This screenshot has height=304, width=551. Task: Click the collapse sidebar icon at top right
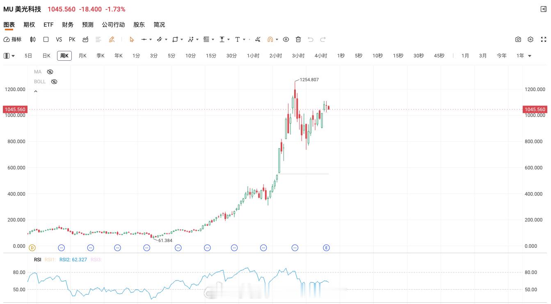pyautogui.click(x=544, y=9)
